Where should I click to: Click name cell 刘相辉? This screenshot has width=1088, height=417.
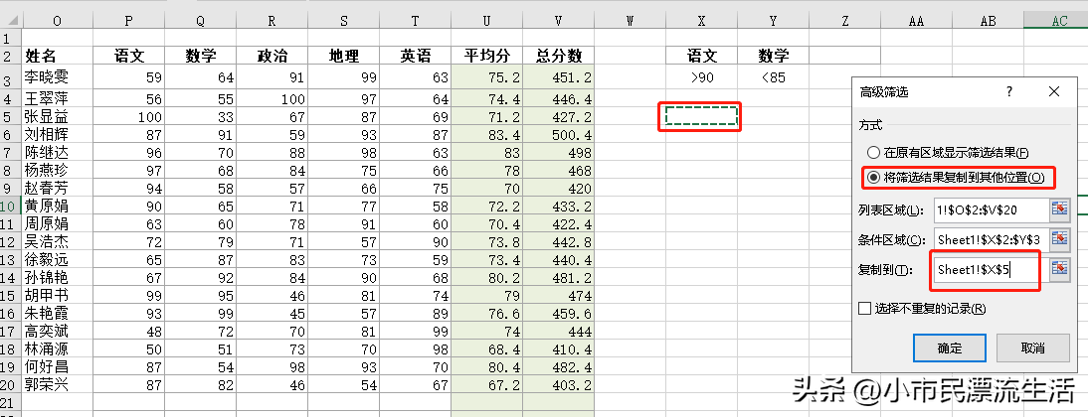(57, 135)
